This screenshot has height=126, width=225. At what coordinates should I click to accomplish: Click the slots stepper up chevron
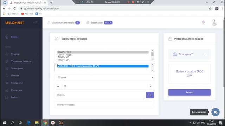click(x=58, y=86)
